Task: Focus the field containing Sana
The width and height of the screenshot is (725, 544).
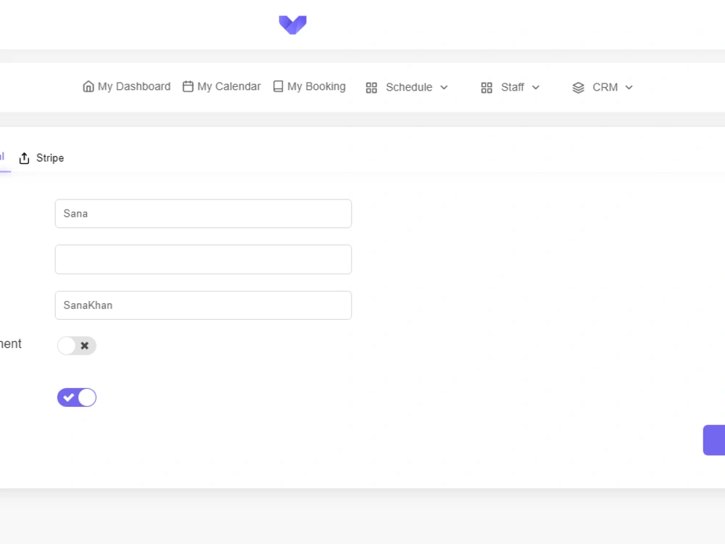Action: click(x=204, y=214)
